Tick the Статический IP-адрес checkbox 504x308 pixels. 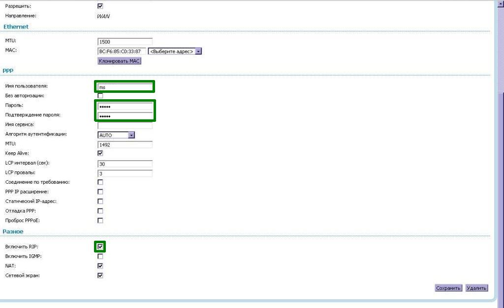[x=100, y=201]
